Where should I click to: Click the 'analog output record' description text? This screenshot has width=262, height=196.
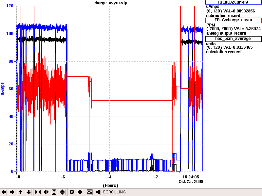pos(226,33)
